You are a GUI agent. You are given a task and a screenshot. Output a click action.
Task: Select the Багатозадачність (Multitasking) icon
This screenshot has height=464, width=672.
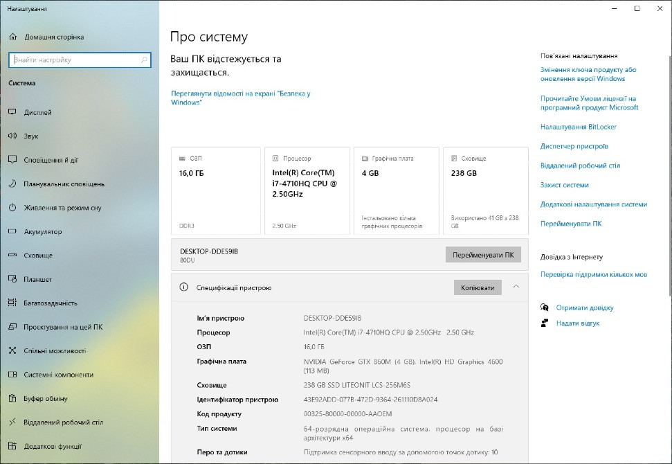(x=14, y=303)
